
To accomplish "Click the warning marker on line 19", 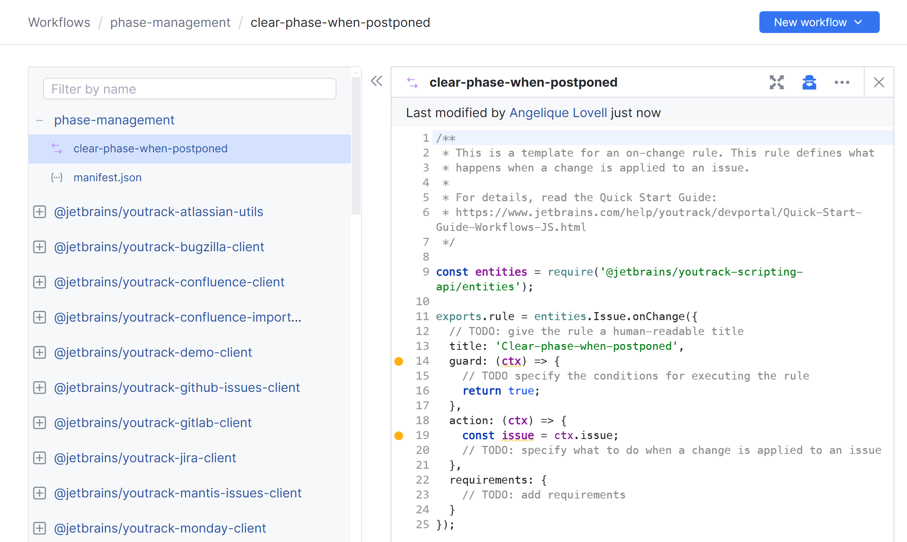I will (x=399, y=435).
